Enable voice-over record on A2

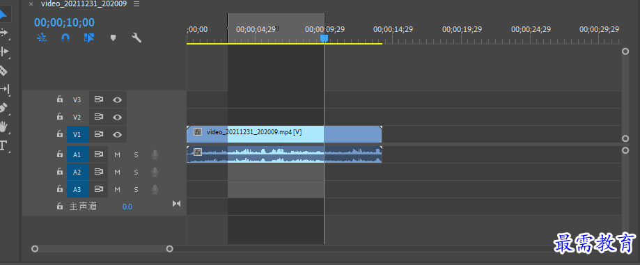tap(155, 172)
